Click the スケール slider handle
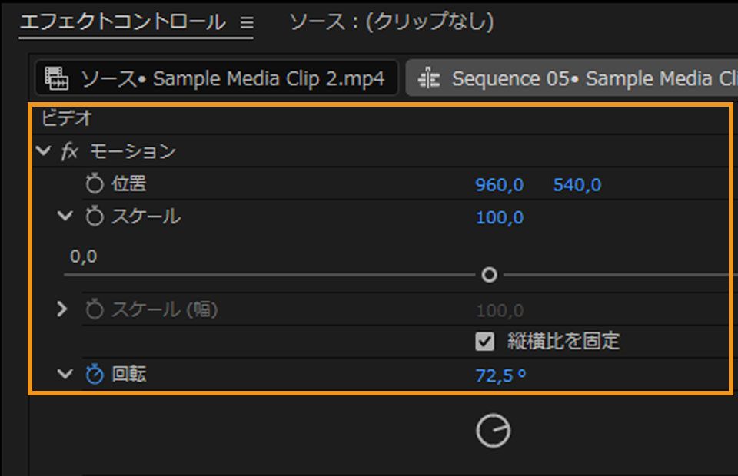 tap(489, 274)
